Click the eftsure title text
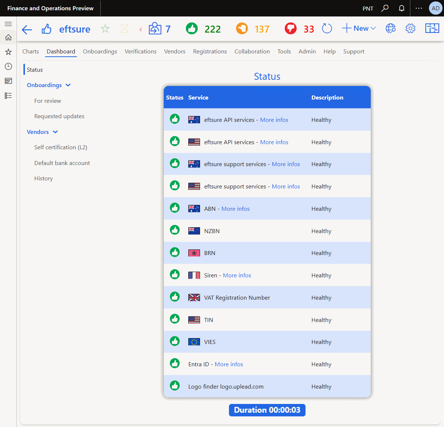Screen dimensions: 444x427 pyautogui.click(x=75, y=29)
